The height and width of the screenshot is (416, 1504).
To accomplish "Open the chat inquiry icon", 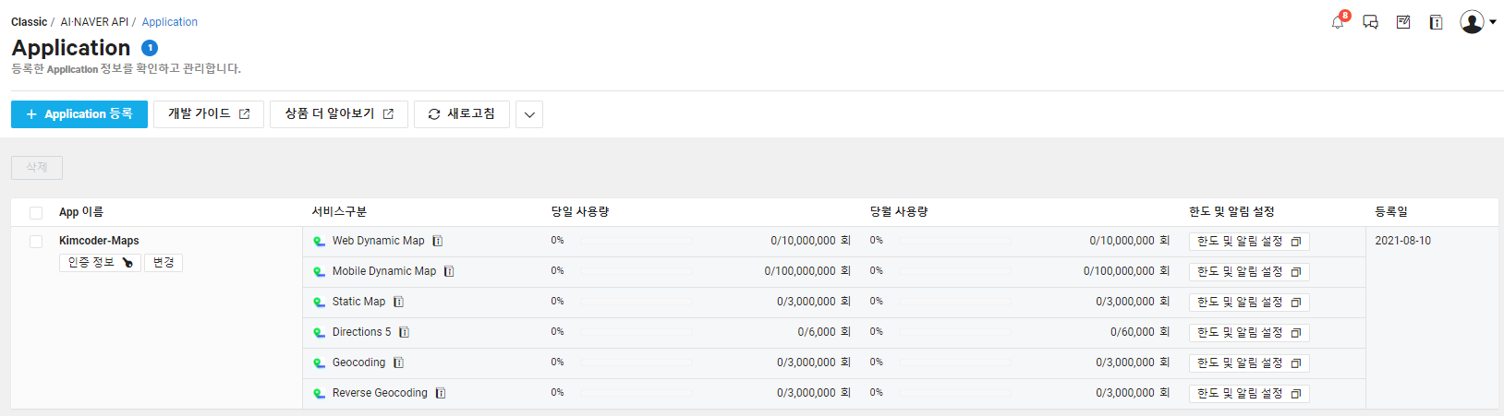I will [1370, 22].
